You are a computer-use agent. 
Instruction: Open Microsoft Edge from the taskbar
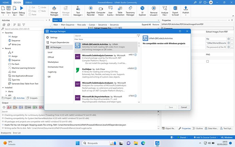[143, 143]
